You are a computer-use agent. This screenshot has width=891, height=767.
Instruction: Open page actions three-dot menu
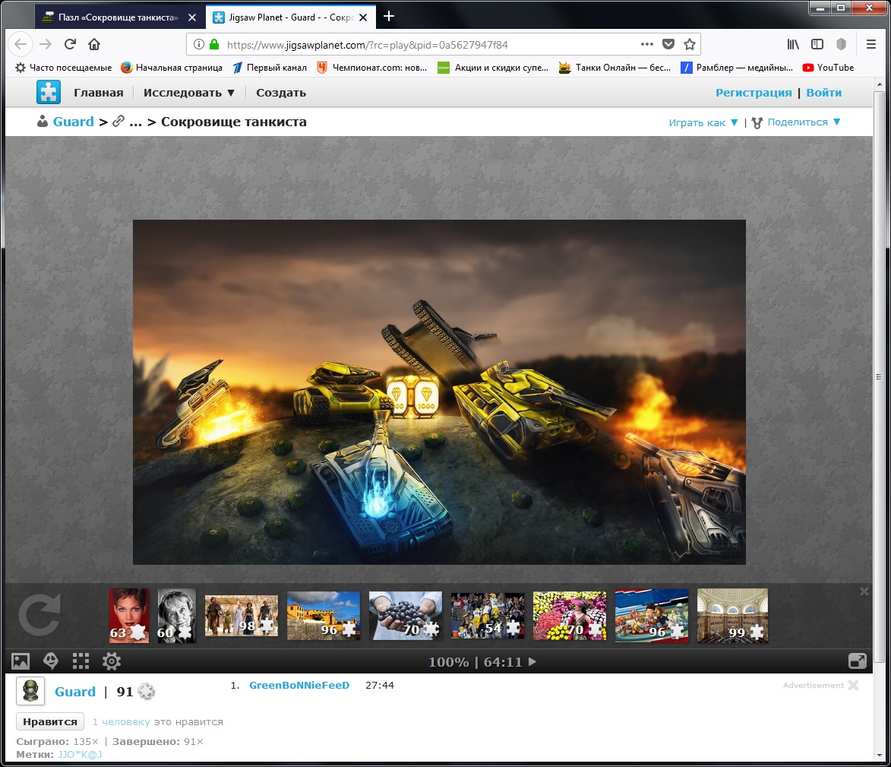coord(646,44)
